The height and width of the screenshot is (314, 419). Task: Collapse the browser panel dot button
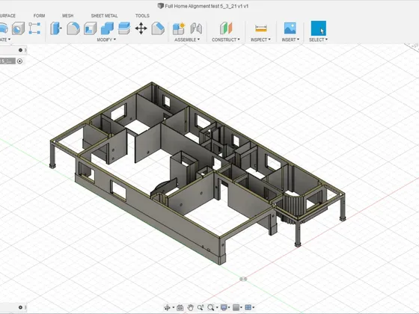click(x=20, y=50)
